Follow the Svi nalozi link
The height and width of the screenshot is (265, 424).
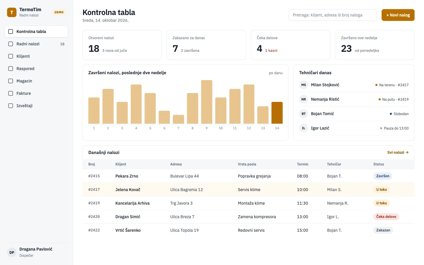click(398, 153)
